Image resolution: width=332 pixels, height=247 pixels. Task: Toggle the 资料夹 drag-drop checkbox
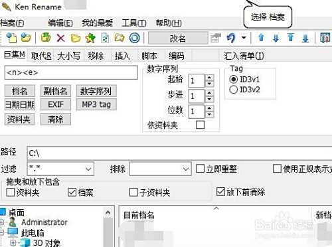point(11,192)
